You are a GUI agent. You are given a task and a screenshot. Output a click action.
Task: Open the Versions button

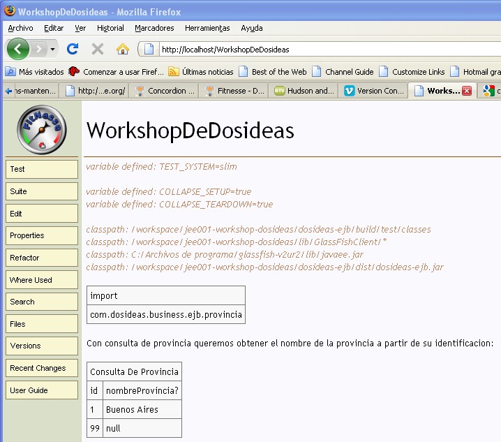tap(42, 346)
